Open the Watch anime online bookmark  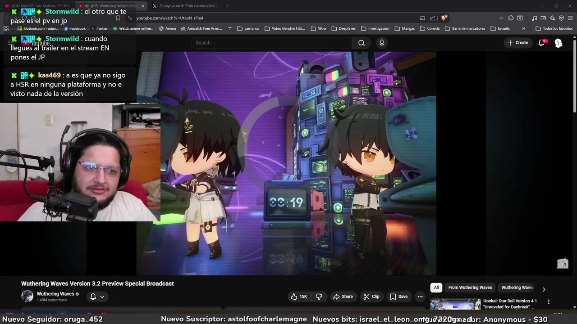click(x=133, y=28)
